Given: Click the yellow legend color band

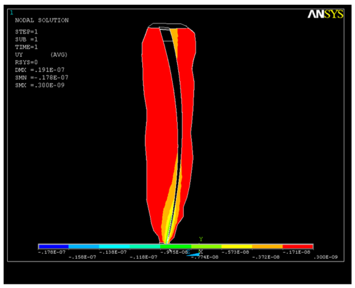Looking at the screenshot, I should (237, 246).
